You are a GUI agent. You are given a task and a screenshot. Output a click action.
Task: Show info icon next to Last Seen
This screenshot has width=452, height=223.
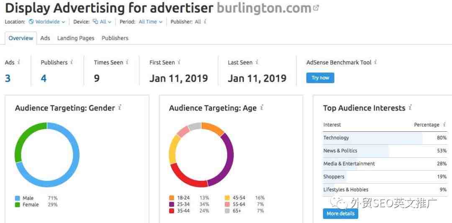[257, 62]
